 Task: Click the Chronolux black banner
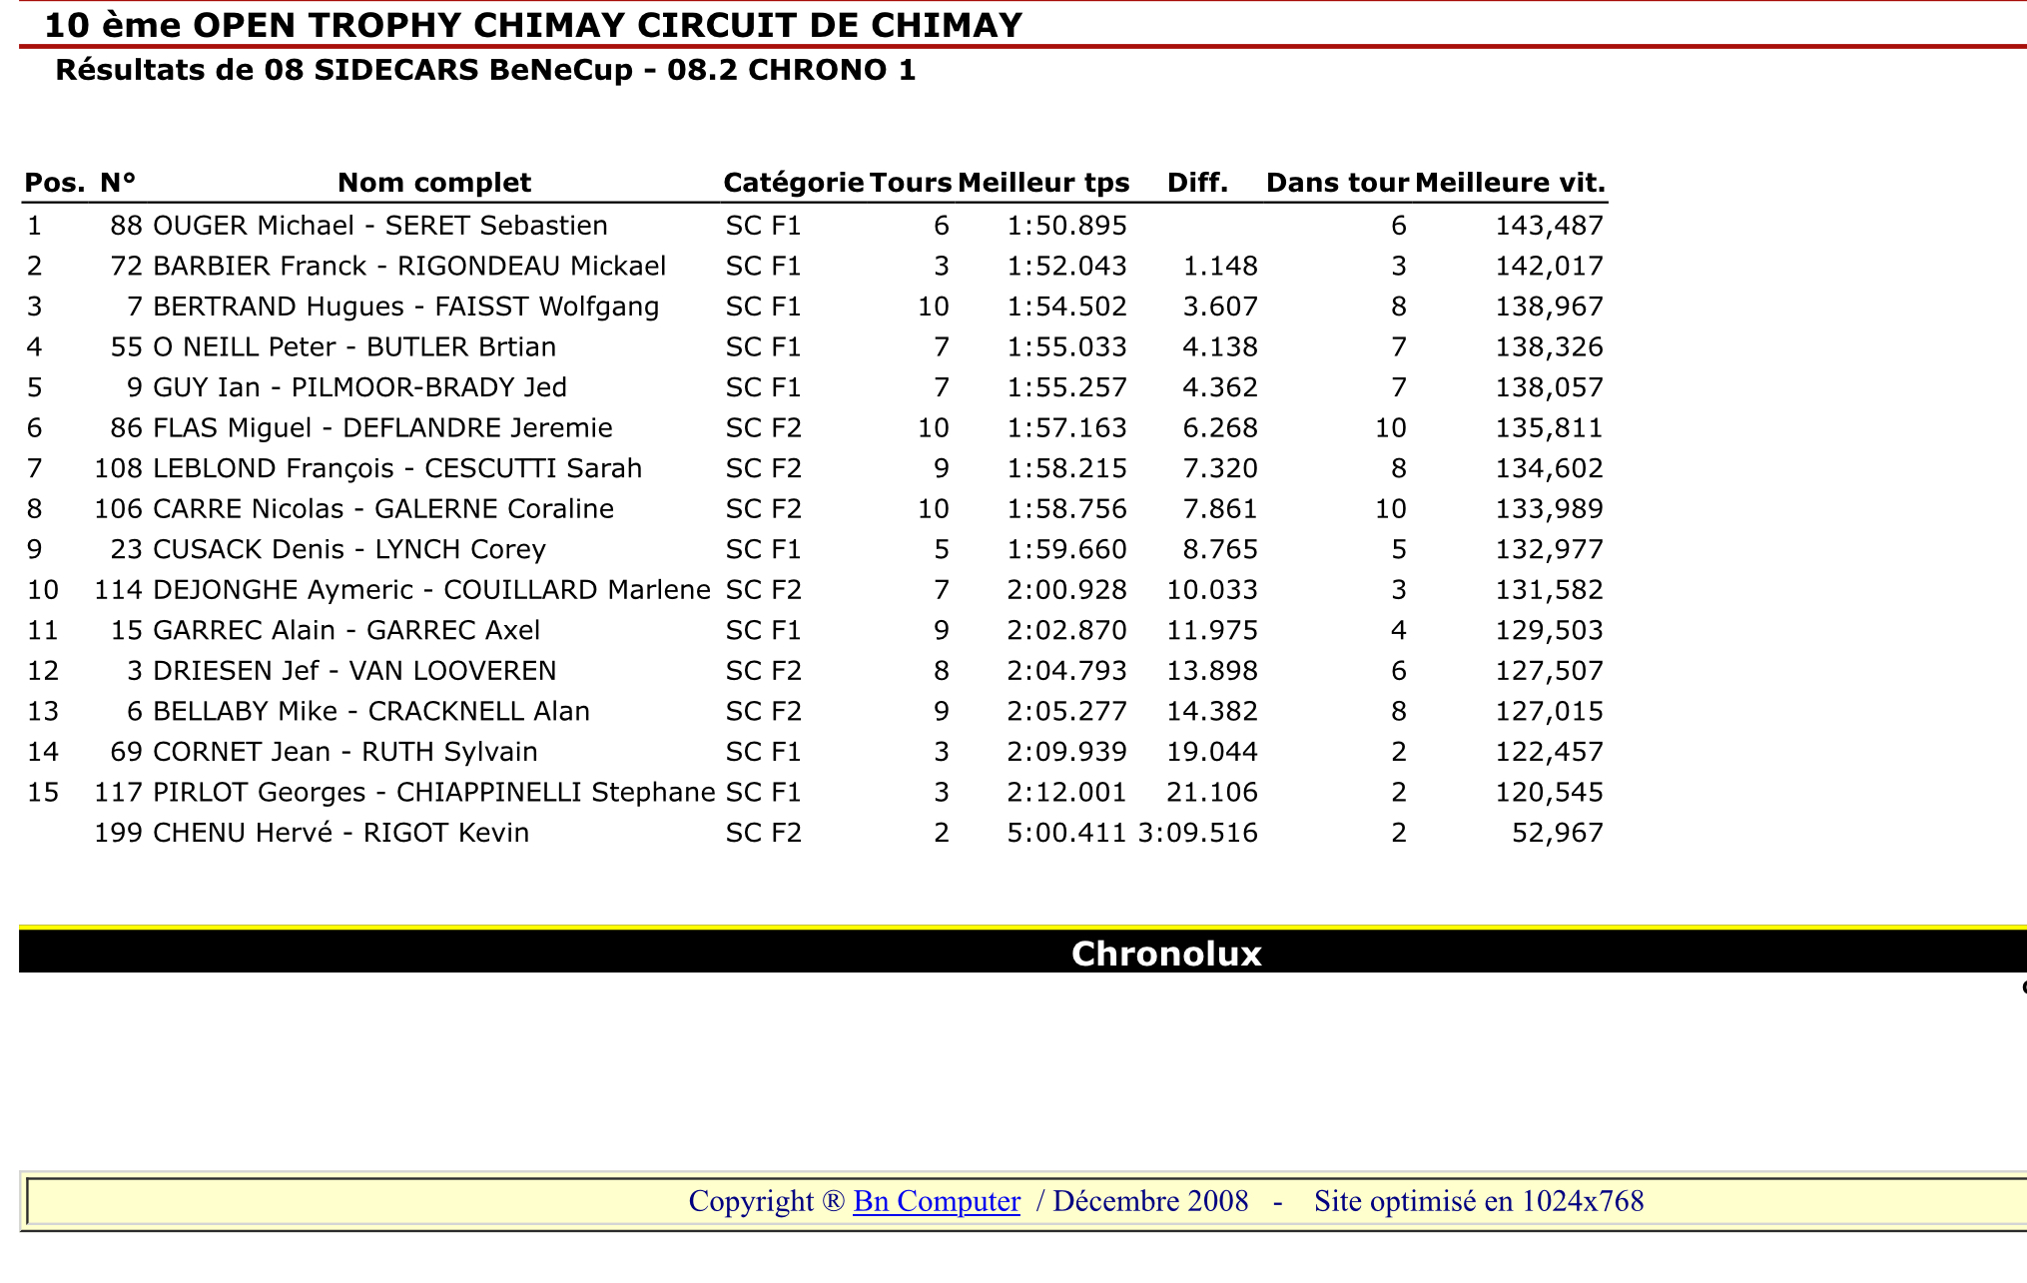tap(1022, 953)
